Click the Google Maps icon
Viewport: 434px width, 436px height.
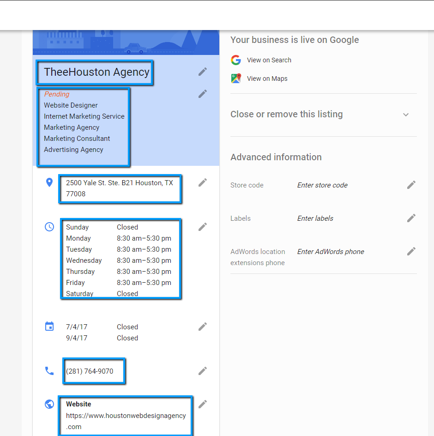(x=236, y=79)
